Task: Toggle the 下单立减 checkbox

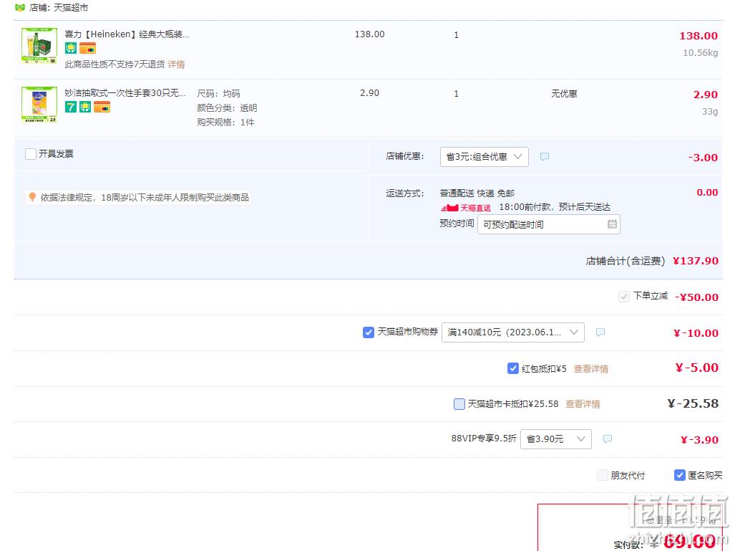Action: [x=623, y=296]
